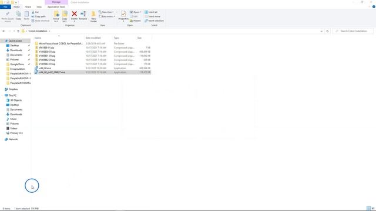Open the Move to dropdown

click(x=56, y=21)
